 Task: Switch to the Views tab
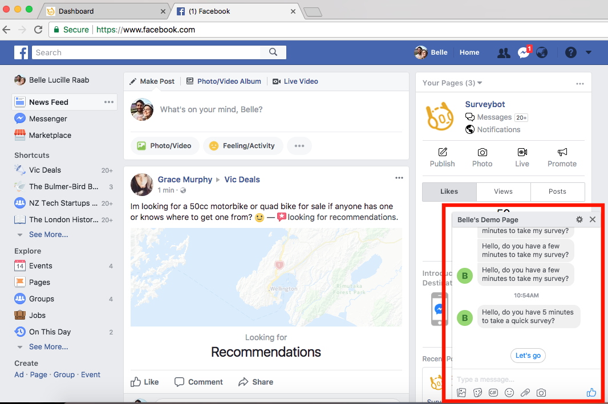[503, 191]
